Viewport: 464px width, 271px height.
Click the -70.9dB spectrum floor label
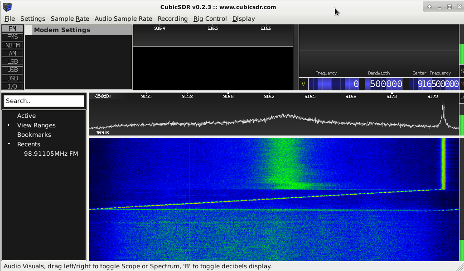(x=102, y=133)
